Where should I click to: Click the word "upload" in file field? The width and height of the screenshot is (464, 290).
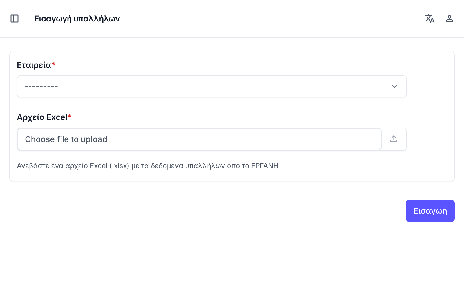94,139
